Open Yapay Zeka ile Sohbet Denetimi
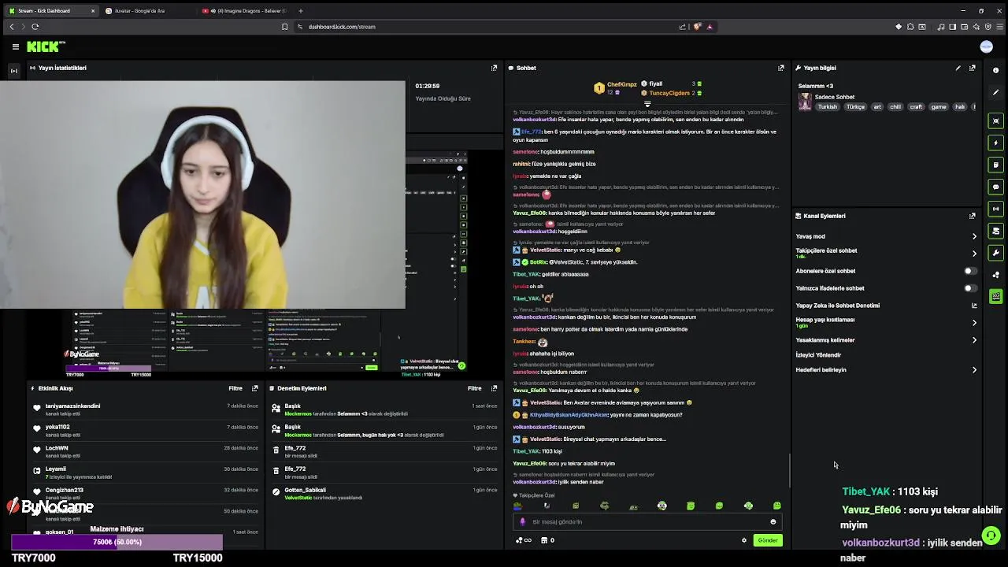Screen dimensions: 1008x567 [x=885, y=306]
